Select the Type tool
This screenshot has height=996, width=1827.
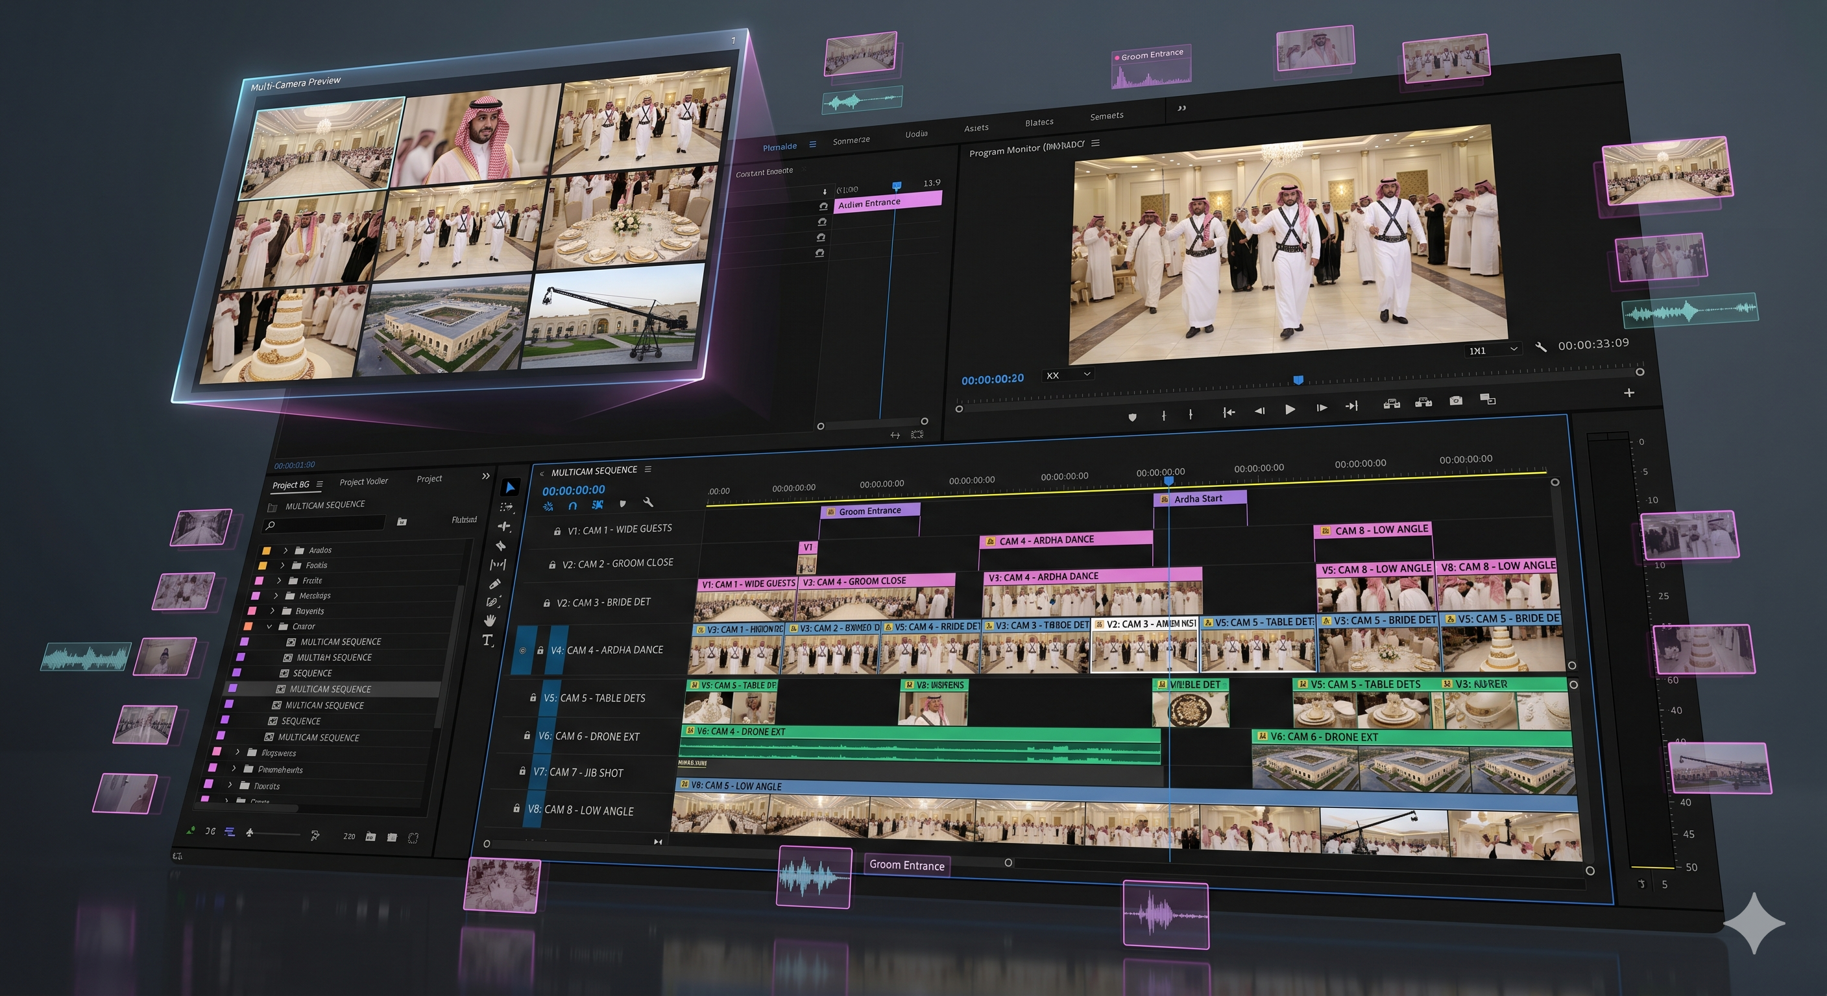[487, 640]
